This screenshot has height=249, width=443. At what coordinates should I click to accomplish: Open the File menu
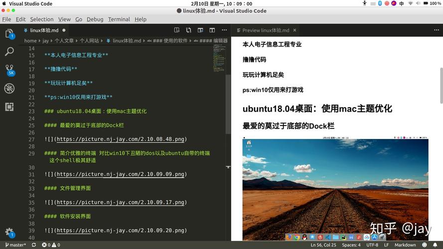pyautogui.click(x=6, y=19)
